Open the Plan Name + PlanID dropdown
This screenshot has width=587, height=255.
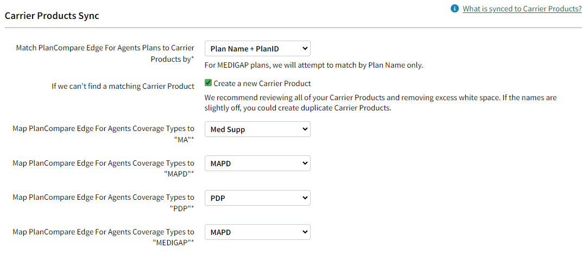[x=257, y=49]
